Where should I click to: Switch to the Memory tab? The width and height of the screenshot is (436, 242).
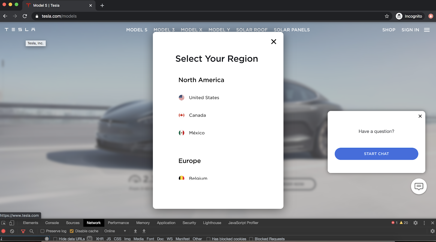[143, 223]
